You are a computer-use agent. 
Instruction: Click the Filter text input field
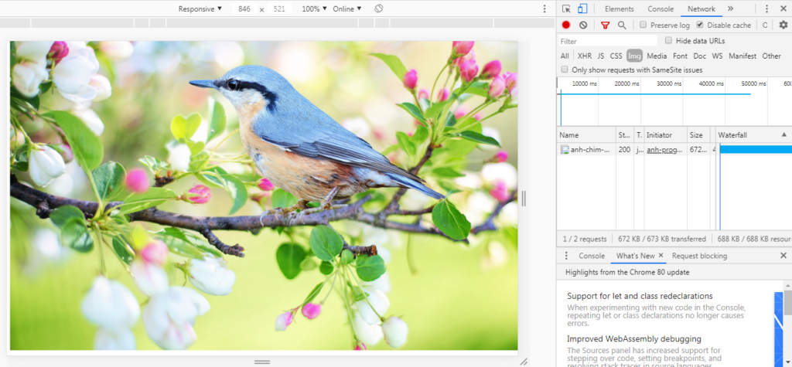pyautogui.click(x=607, y=41)
